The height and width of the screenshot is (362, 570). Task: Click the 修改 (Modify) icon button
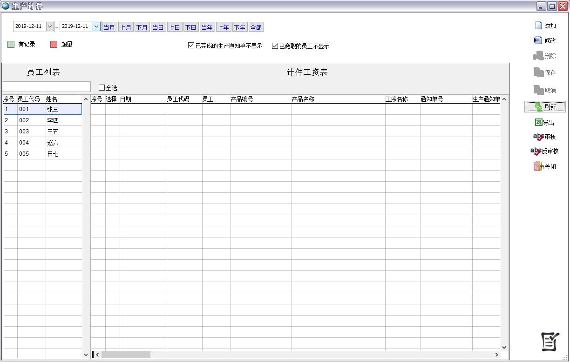click(538, 40)
